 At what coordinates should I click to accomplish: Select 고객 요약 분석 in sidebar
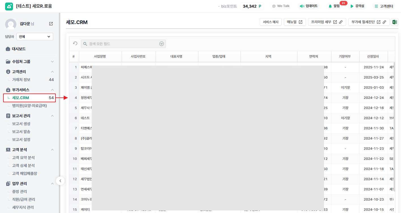(x=23, y=158)
